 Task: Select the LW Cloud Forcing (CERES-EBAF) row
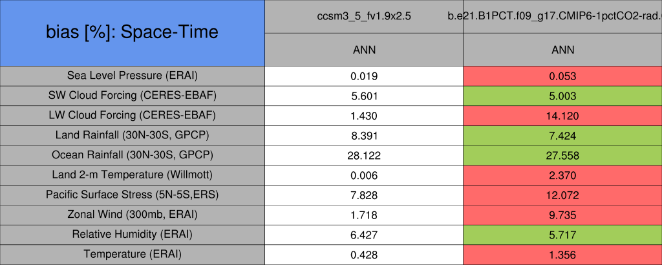click(133, 116)
